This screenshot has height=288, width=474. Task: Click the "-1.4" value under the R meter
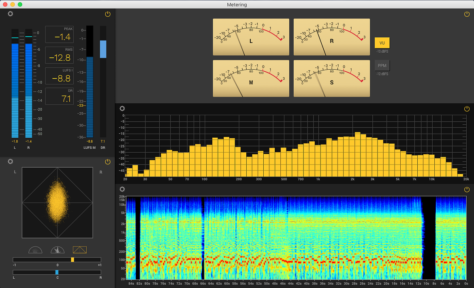(28, 141)
